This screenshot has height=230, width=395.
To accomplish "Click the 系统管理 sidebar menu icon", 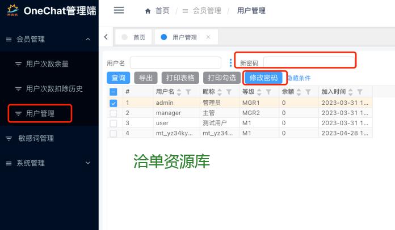I will tap(9, 163).
